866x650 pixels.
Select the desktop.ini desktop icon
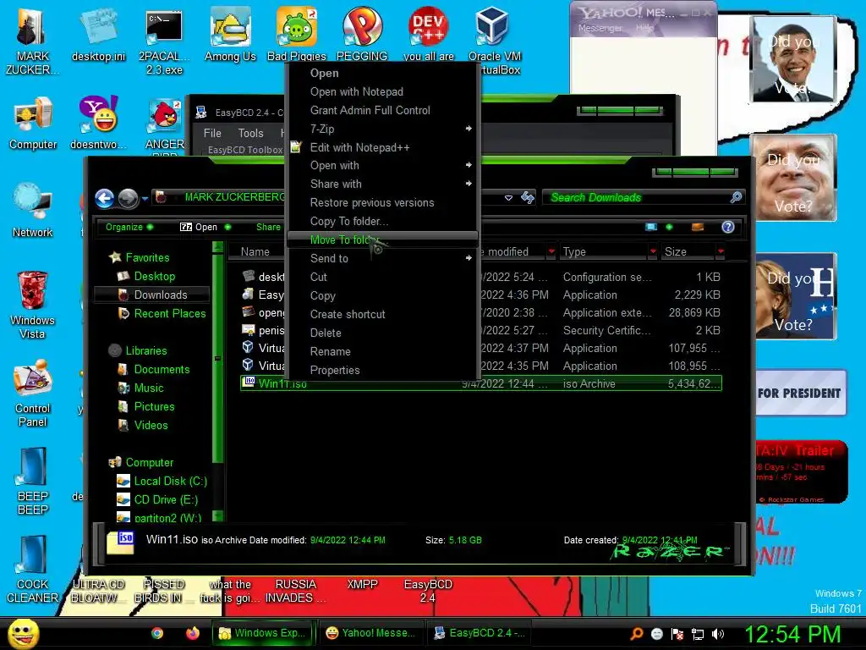98,34
